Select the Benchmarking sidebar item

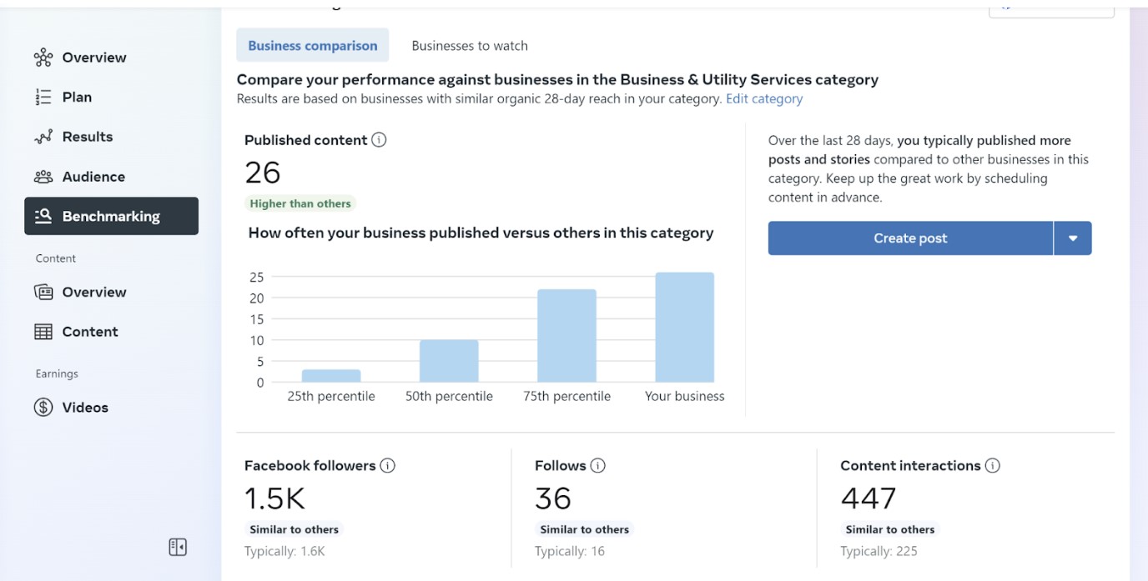point(111,216)
